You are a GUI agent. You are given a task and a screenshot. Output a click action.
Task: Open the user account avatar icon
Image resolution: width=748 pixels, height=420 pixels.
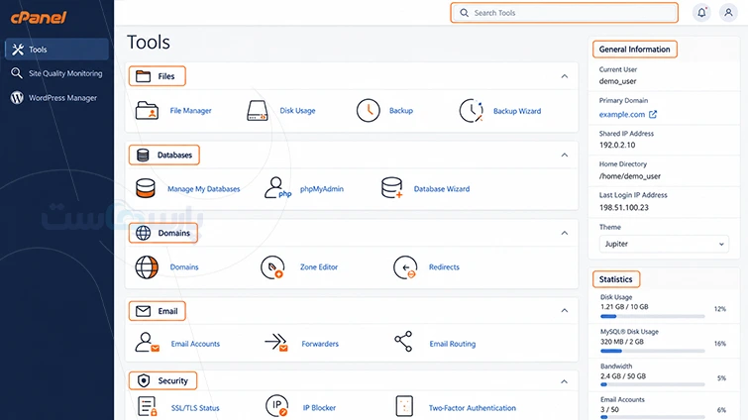tap(728, 13)
